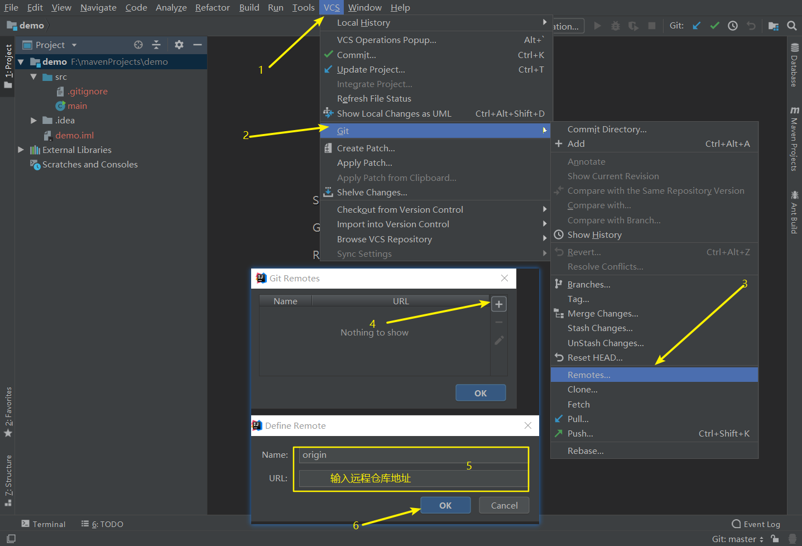Screen dimensions: 802x546
Task: Click the Run play toolbar icon
Action: point(598,26)
